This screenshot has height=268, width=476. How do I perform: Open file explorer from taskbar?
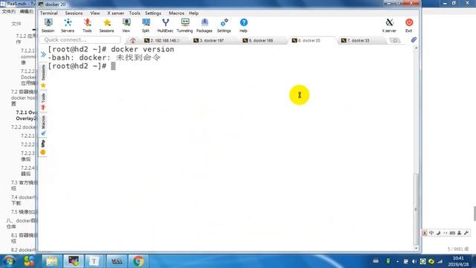coord(52,261)
